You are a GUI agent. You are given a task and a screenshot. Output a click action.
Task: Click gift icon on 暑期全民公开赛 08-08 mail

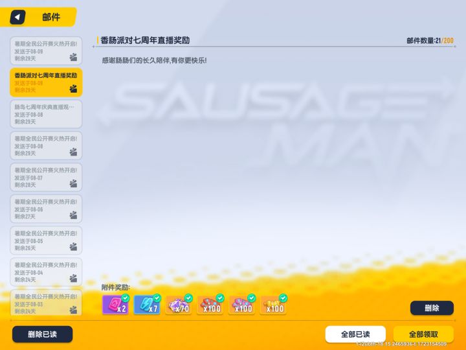click(x=73, y=152)
